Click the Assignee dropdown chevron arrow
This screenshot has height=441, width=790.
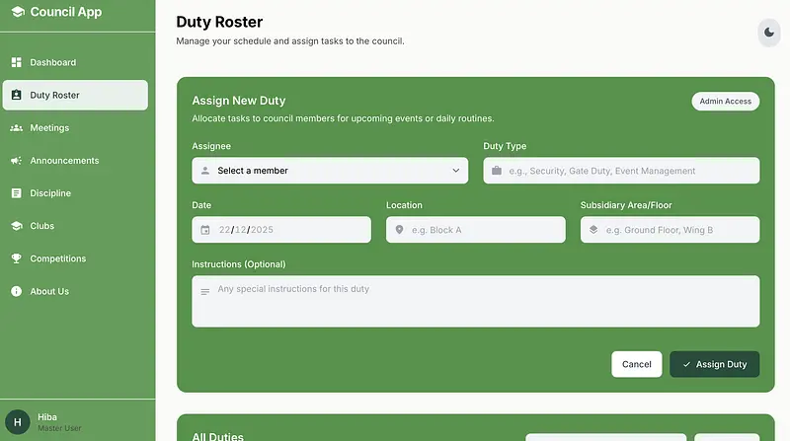(455, 171)
